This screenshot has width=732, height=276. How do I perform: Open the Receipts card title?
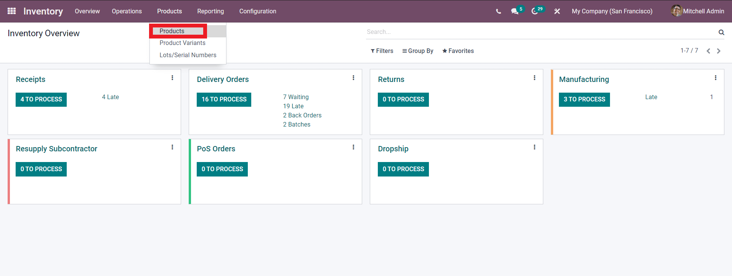30,80
